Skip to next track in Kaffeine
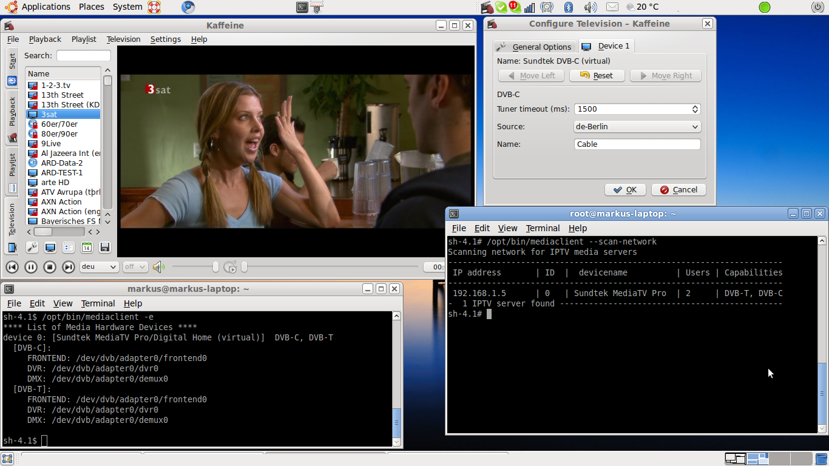829x466 pixels. tap(69, 267)
